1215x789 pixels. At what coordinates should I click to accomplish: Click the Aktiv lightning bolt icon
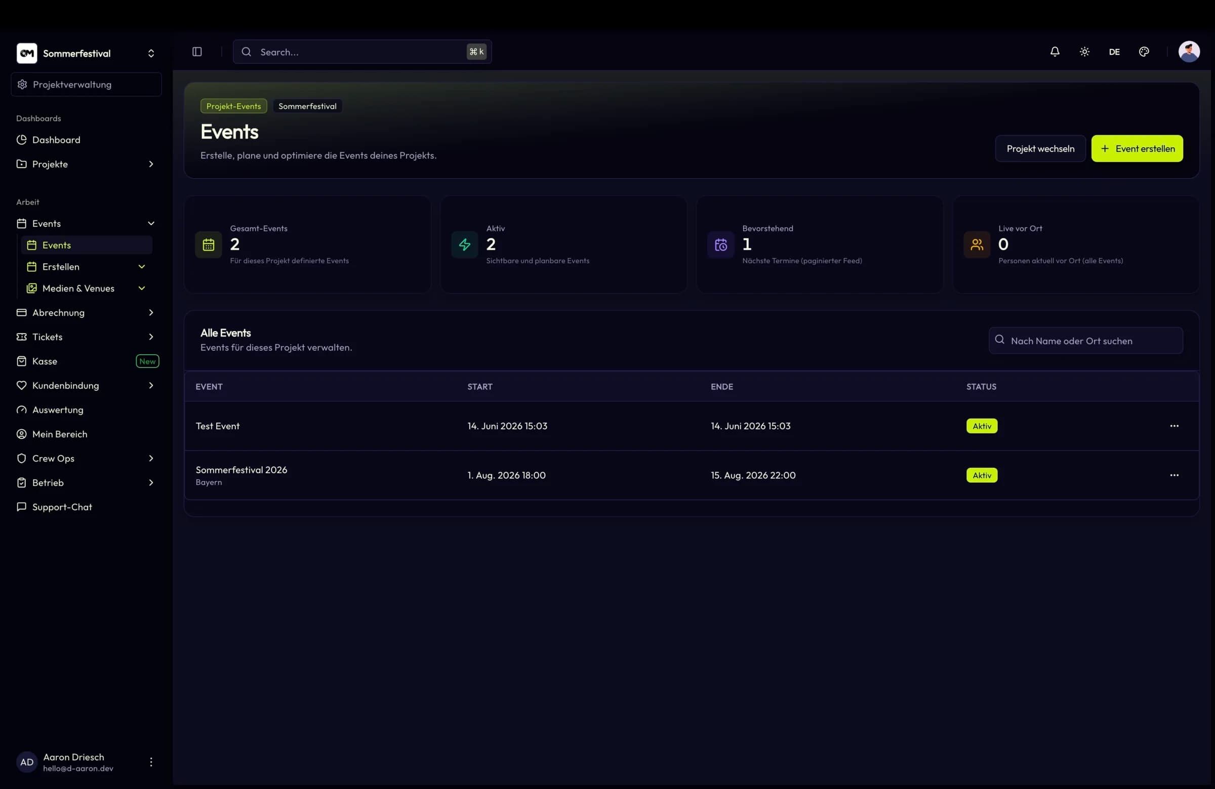click(465, 245)
